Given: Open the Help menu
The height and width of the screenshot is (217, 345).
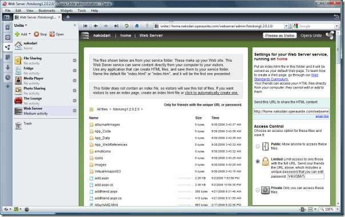Looking at the screenshot, I should click(95, 10).
